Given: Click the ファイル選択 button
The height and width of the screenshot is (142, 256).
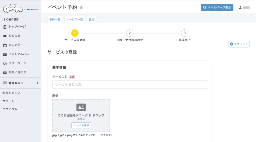Looking at the screenshot, I should coord(81,125).
